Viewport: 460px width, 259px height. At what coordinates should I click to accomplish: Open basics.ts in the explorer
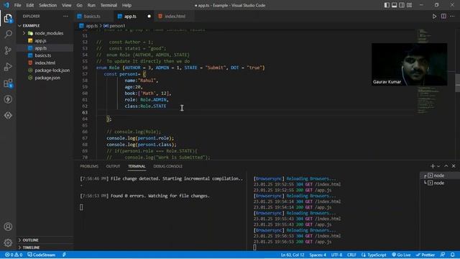pyautogui.click(x=45, y=55)
